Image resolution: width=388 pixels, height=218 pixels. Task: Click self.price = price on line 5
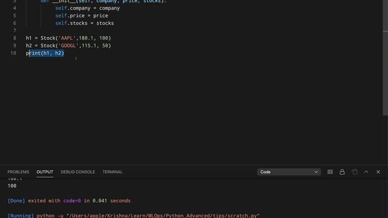(82, 16)
